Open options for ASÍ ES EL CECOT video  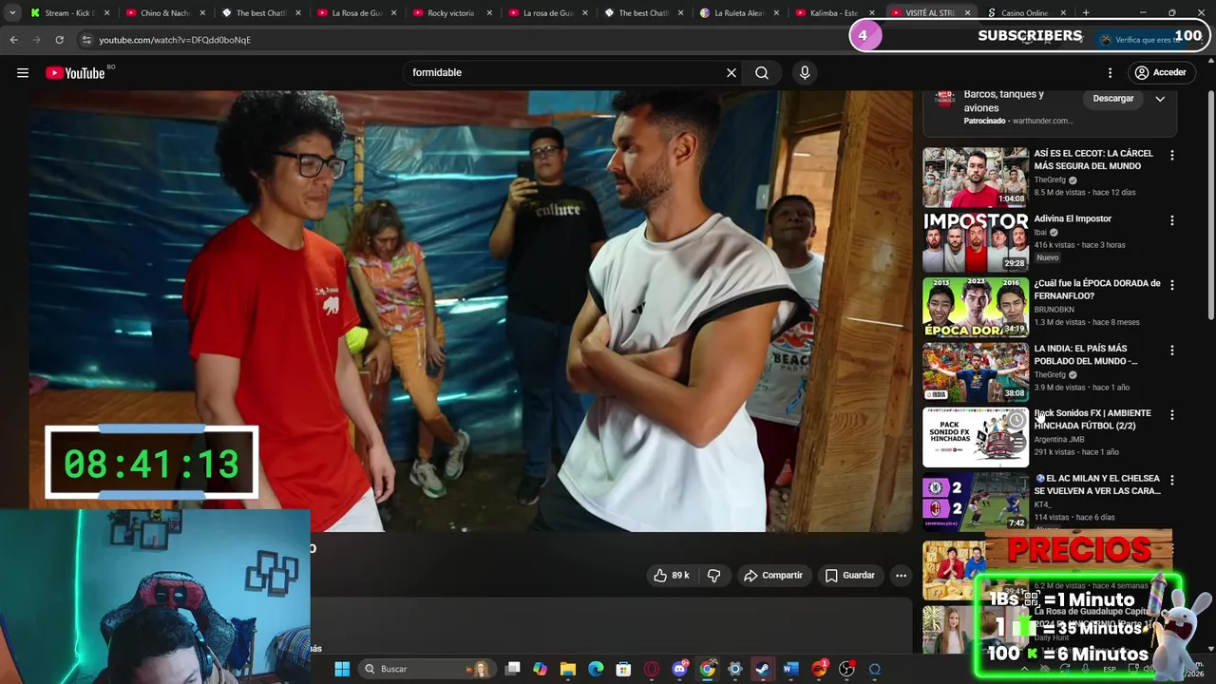[x=1171, y=155]
